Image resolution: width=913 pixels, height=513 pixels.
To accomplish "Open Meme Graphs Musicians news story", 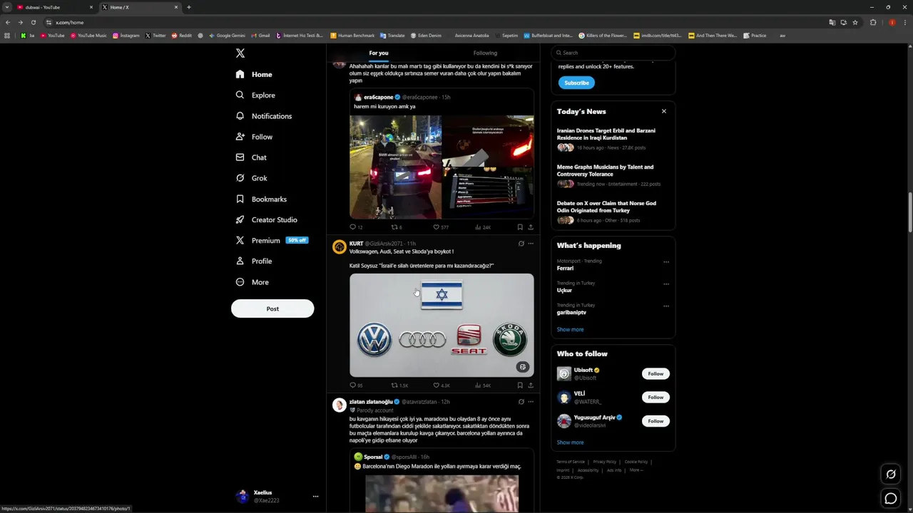I will click(605, 170).
